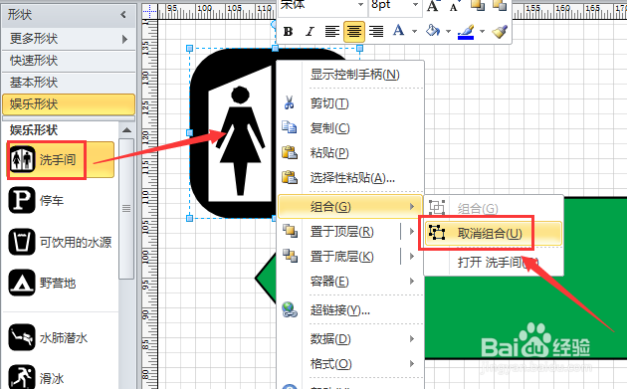This screenshot has width=627, height=389.
Task: Click the scissors cut icon
Action: pyautogui.click(x=289, y=102)
